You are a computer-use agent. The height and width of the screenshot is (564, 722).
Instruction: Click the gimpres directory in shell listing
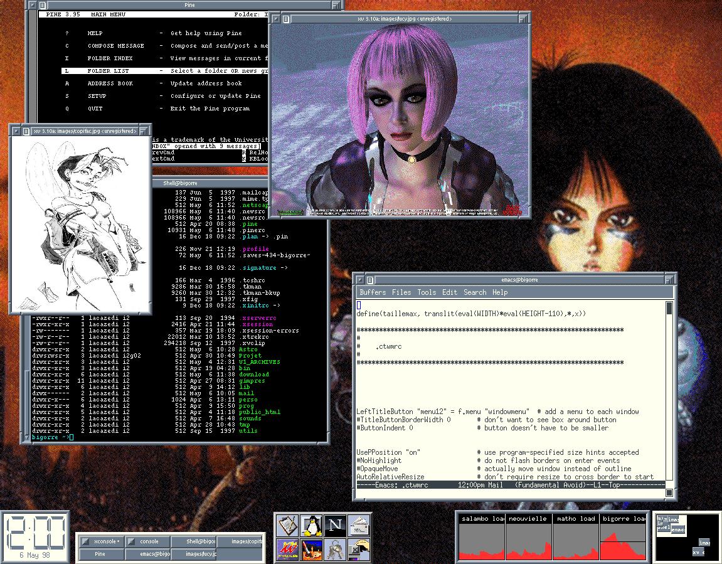(252, 381)
